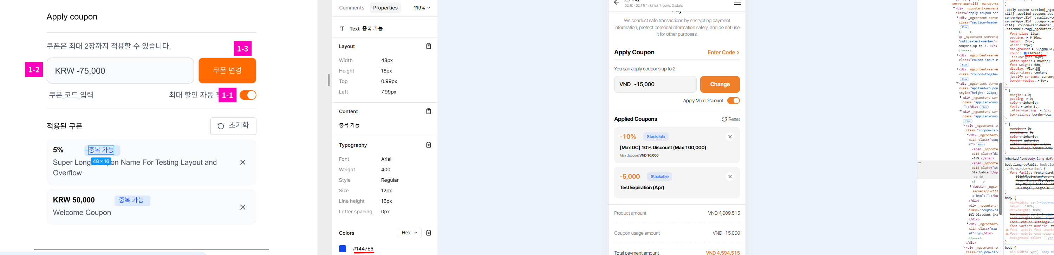Open the Enter Code link
The image size is (1054, 255).
(723, 53)
